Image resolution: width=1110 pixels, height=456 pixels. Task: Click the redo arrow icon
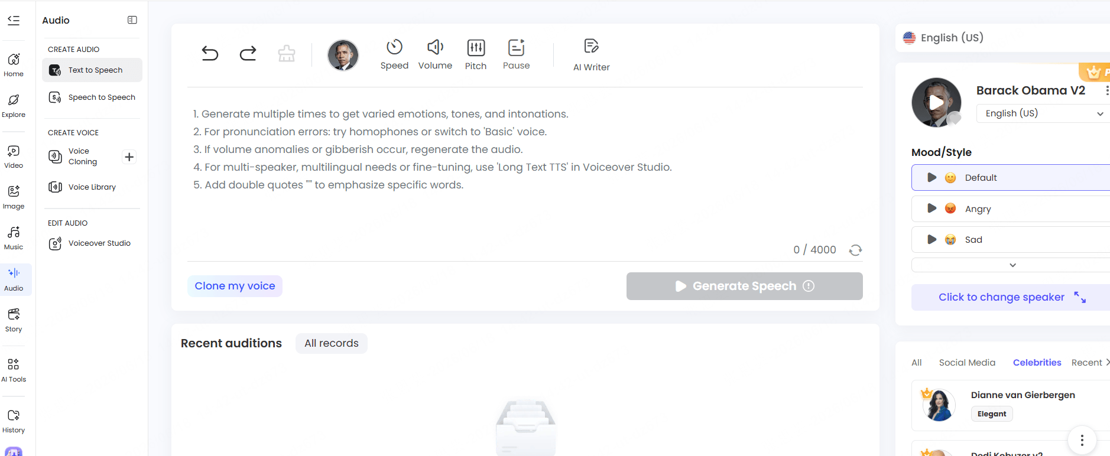tap(248, 54)
